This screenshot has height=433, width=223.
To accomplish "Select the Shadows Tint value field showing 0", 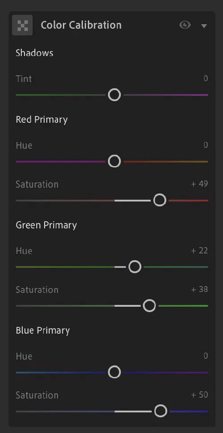I will (206, 78).
